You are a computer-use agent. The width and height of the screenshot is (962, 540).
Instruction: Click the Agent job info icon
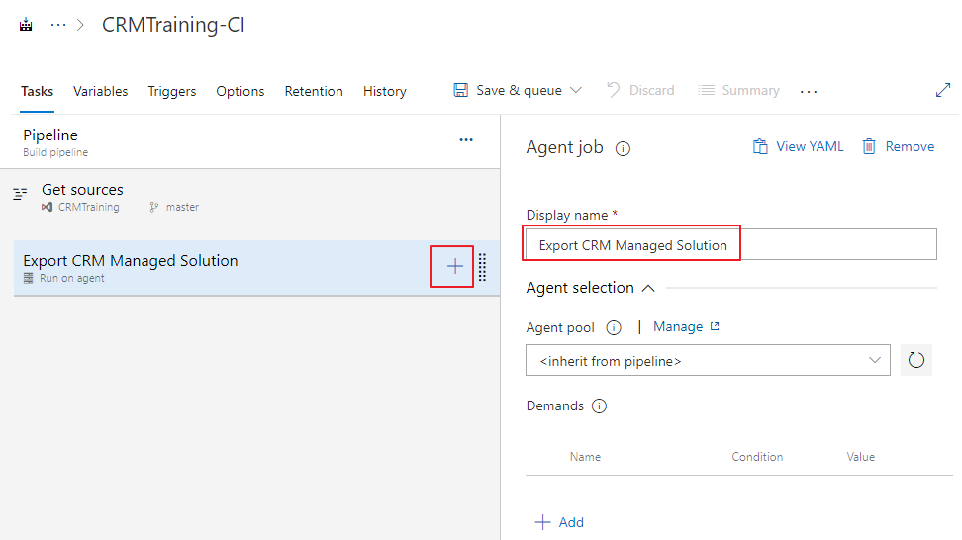pyautogui.click(x=623, y=149)
